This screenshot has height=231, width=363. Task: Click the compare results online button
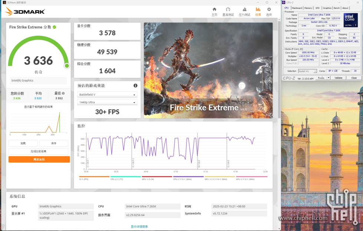[x=39, y=151]
